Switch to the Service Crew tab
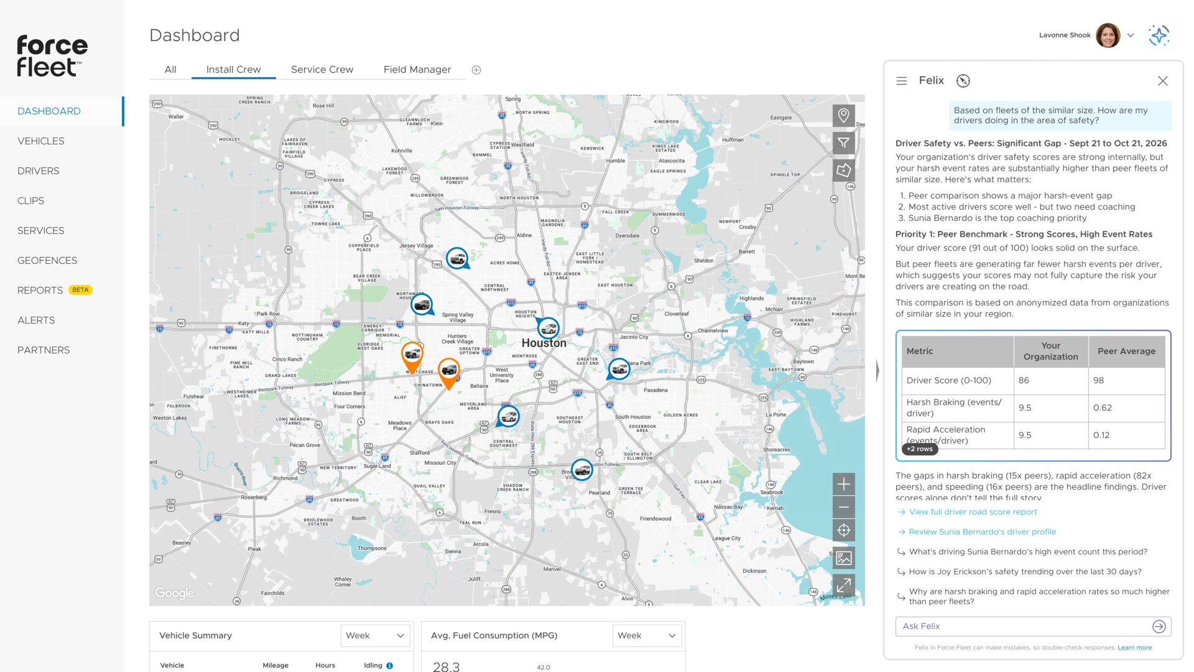 (322, 70)
